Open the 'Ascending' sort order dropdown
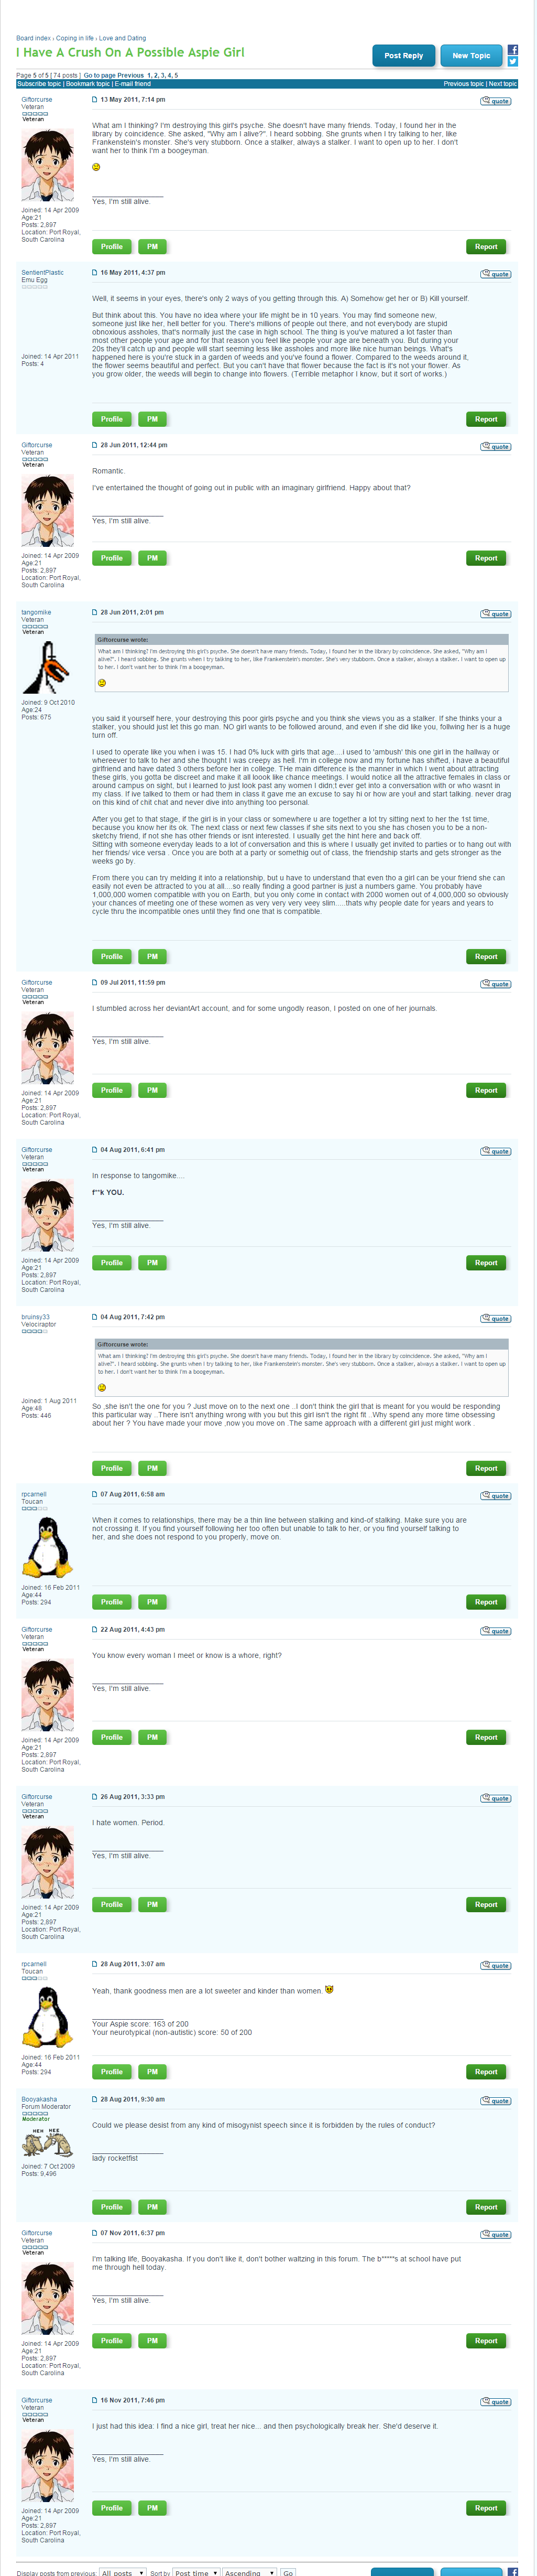The width and height of the screenshot is (537, 2576). (x=249, y=2573)
